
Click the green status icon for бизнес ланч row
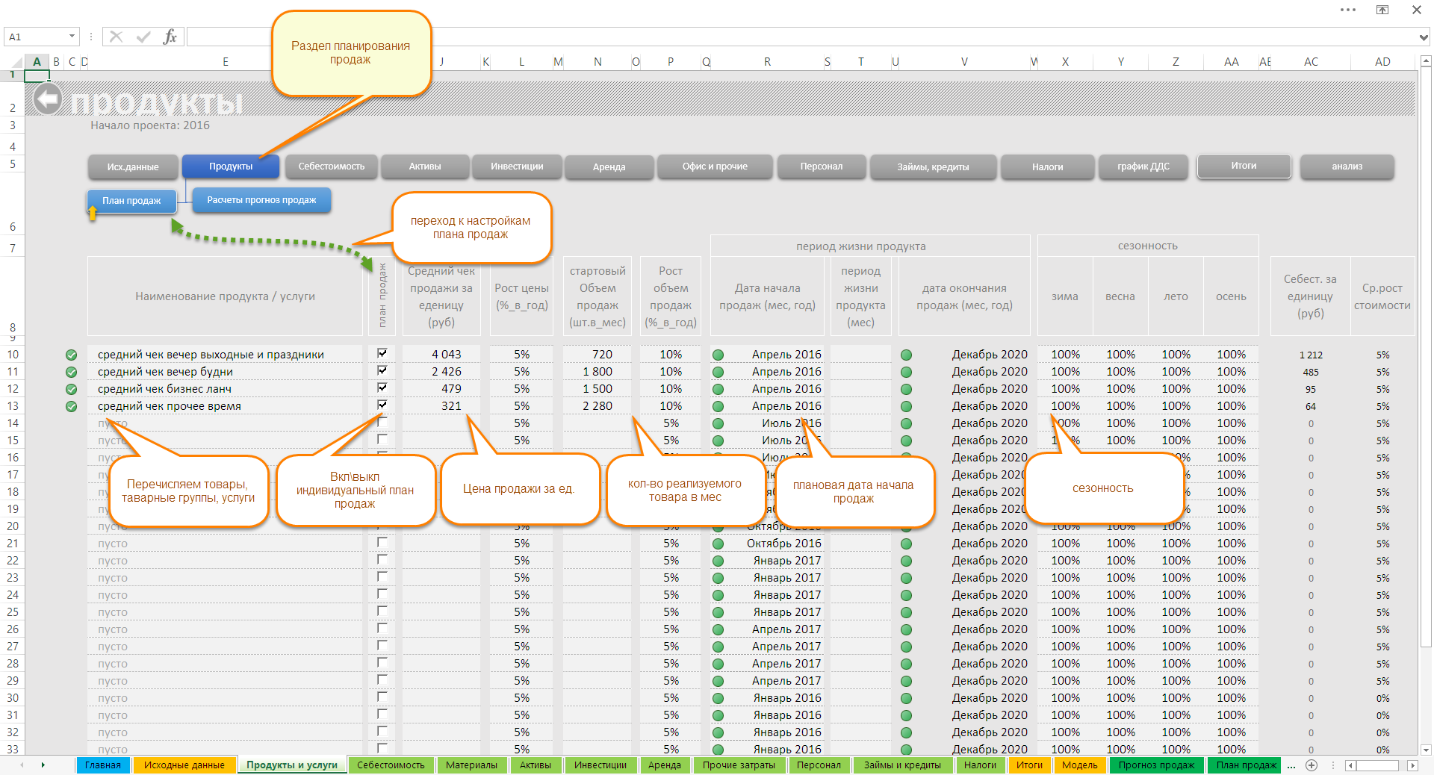click(x=71, y=389)
